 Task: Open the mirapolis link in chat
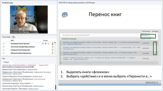pos(18,67)
